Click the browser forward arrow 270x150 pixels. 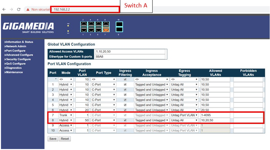click(11, 9)
